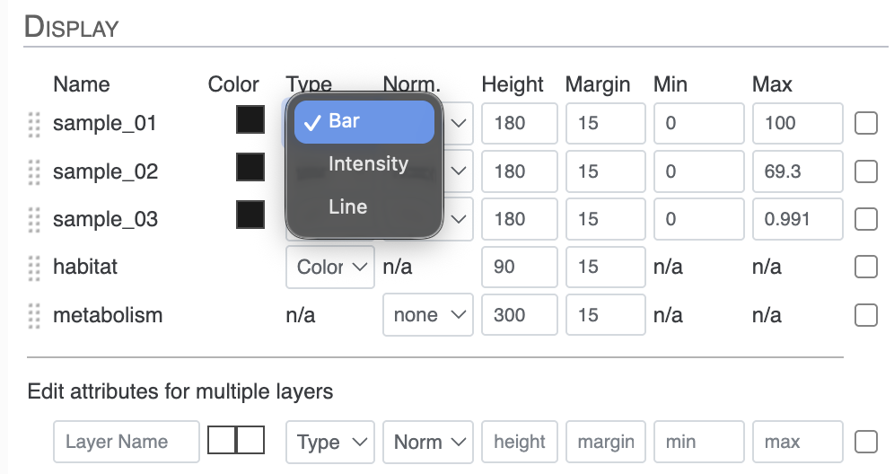The height and width of the screenshot is (474, 894).
Task: Open sample_01 color picker
Action: (x=250, y=120)
